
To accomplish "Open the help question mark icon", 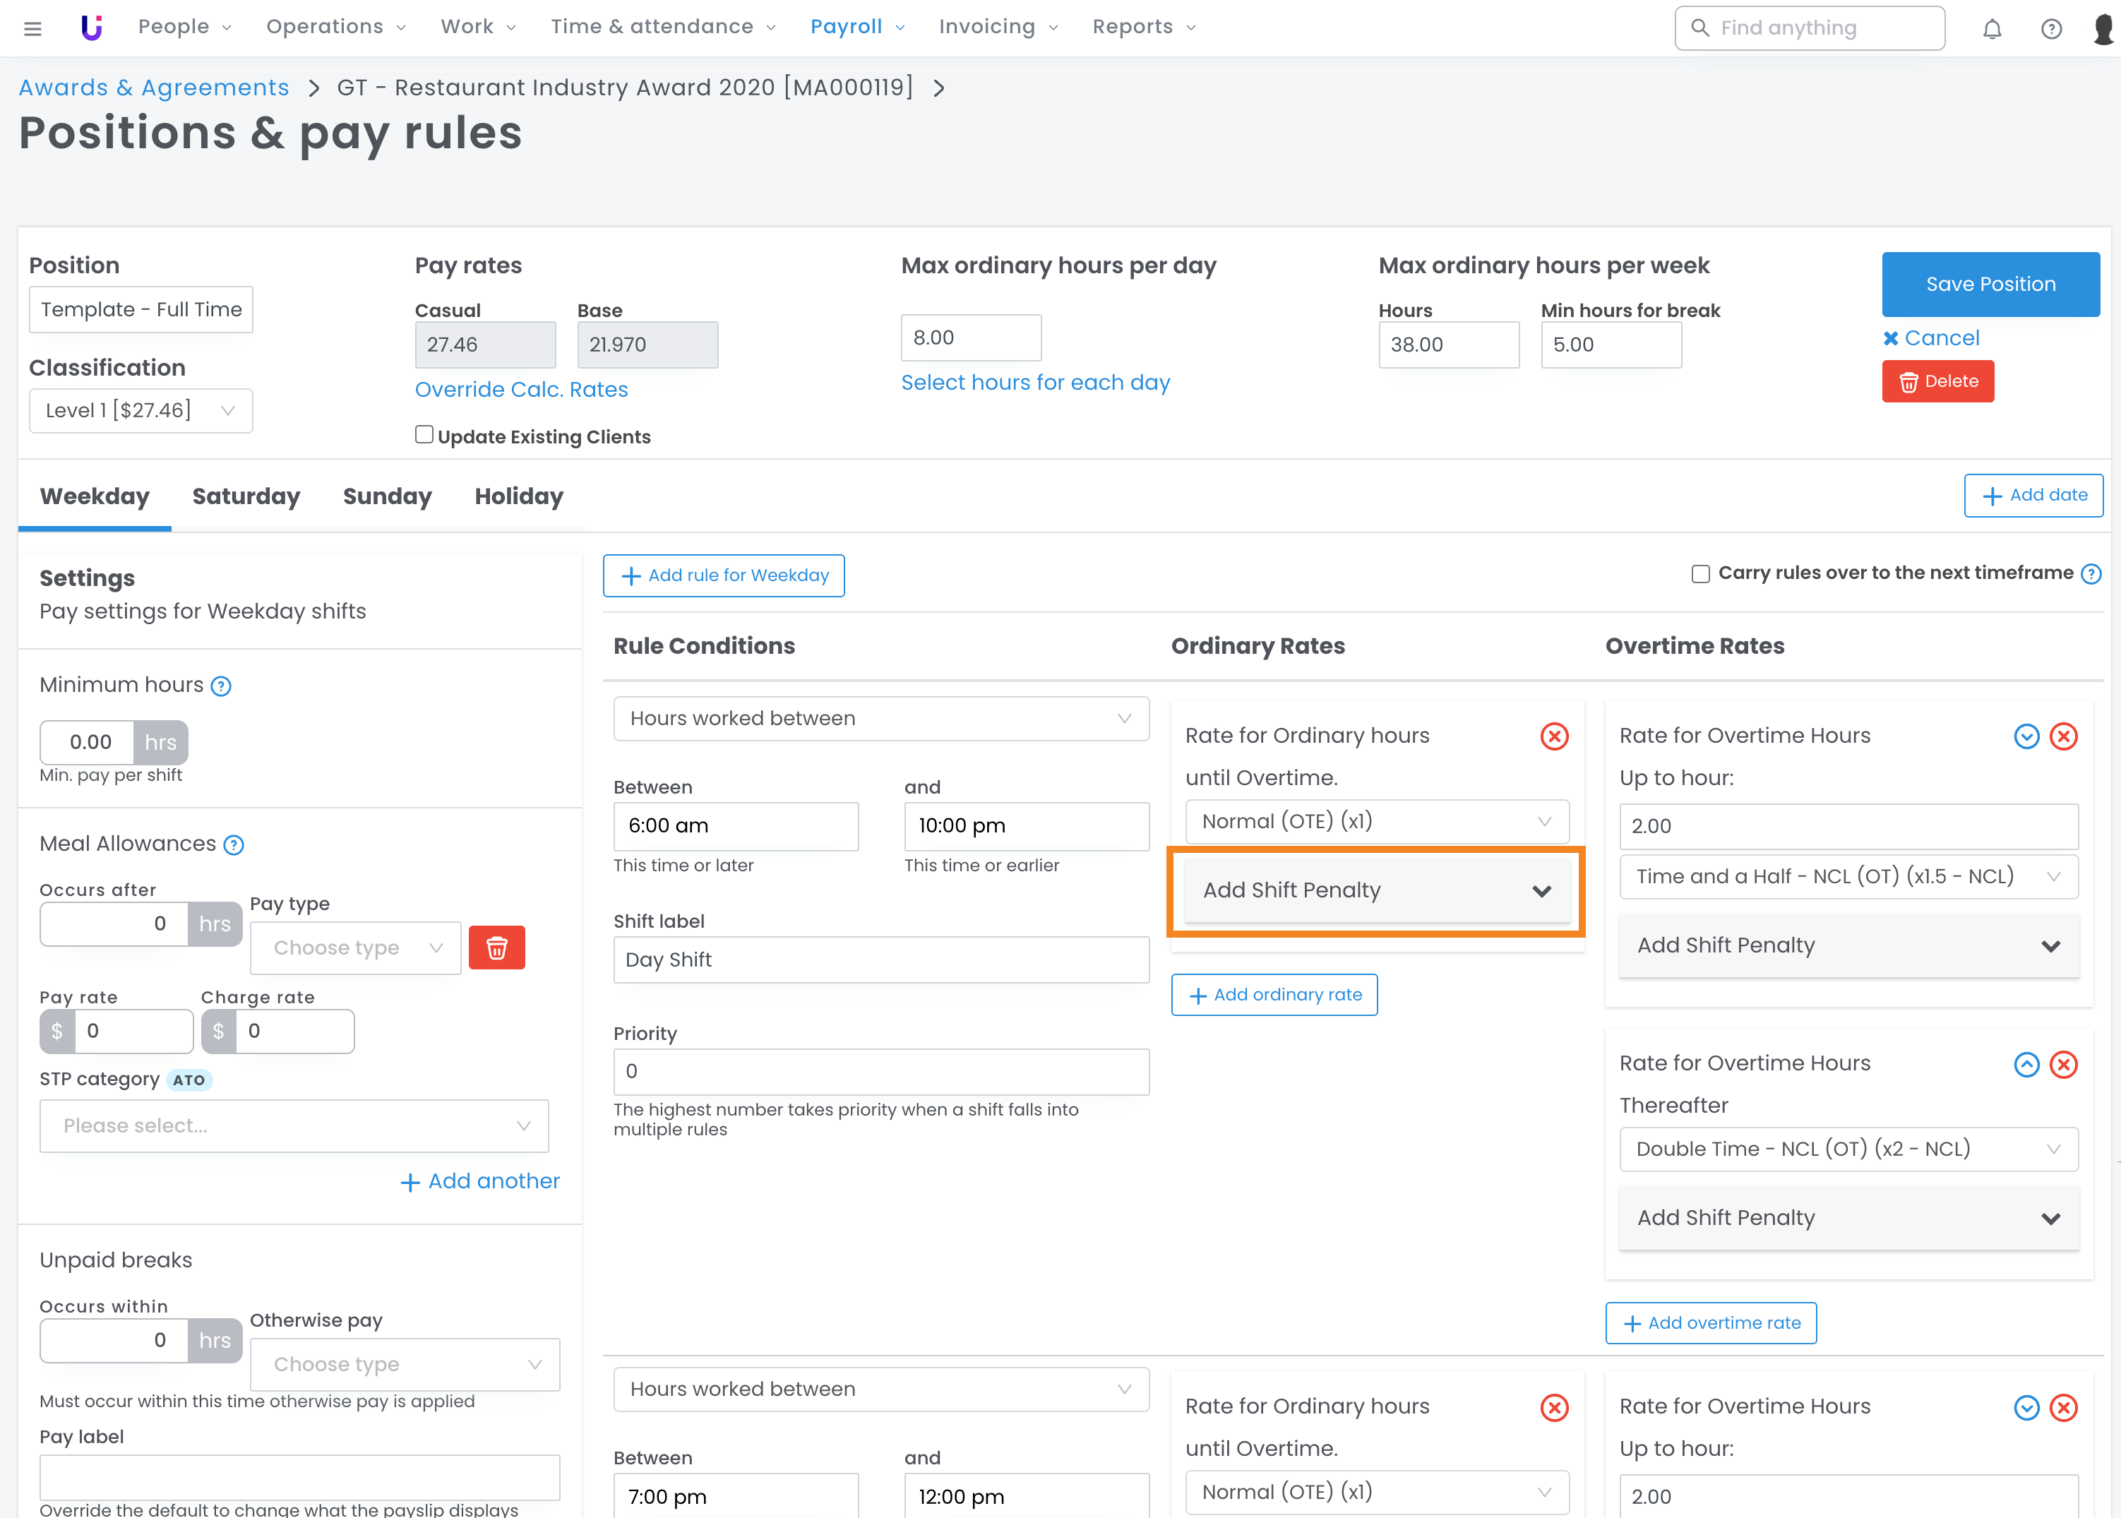I will [2051, 28].
